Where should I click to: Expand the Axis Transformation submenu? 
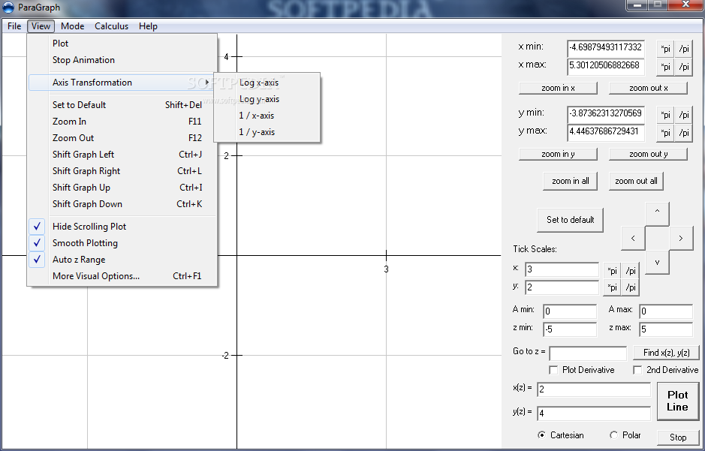[x=122, y=83]
